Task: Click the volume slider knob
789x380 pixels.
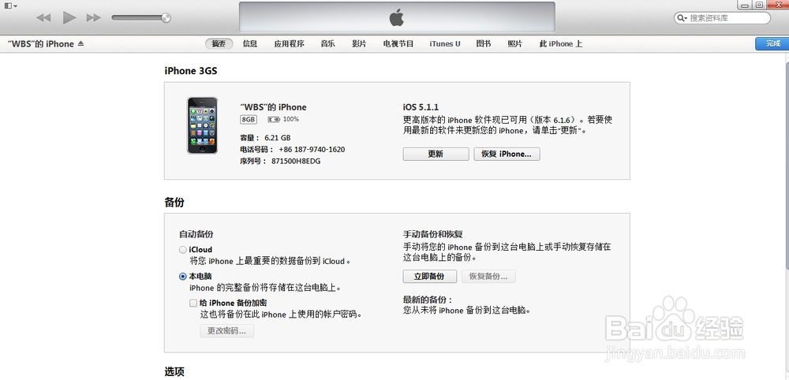Action: pyautogui.click(x=166, y=18)
